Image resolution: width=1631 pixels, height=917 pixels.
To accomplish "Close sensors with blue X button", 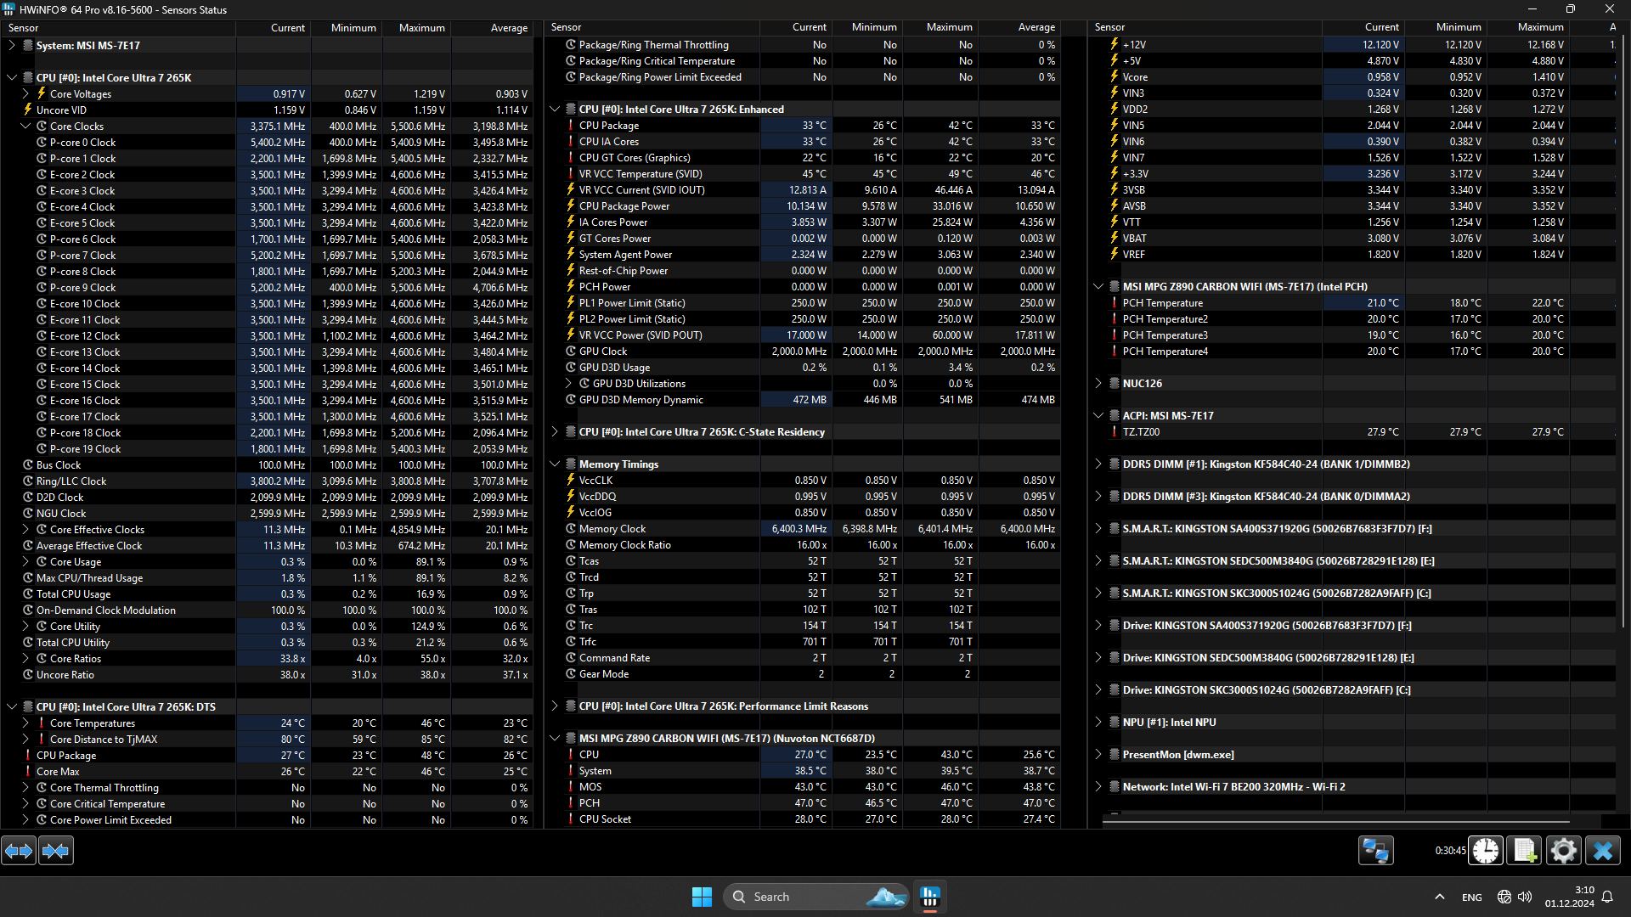I will tap(1603, 850).
